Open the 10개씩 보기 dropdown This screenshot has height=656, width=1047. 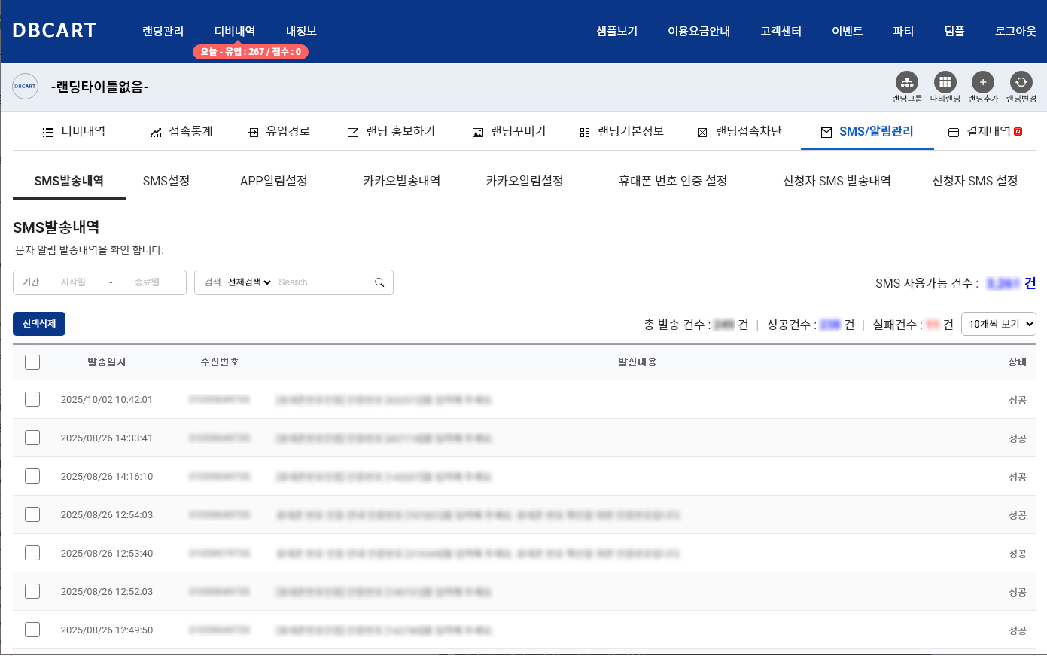[998, 324]
